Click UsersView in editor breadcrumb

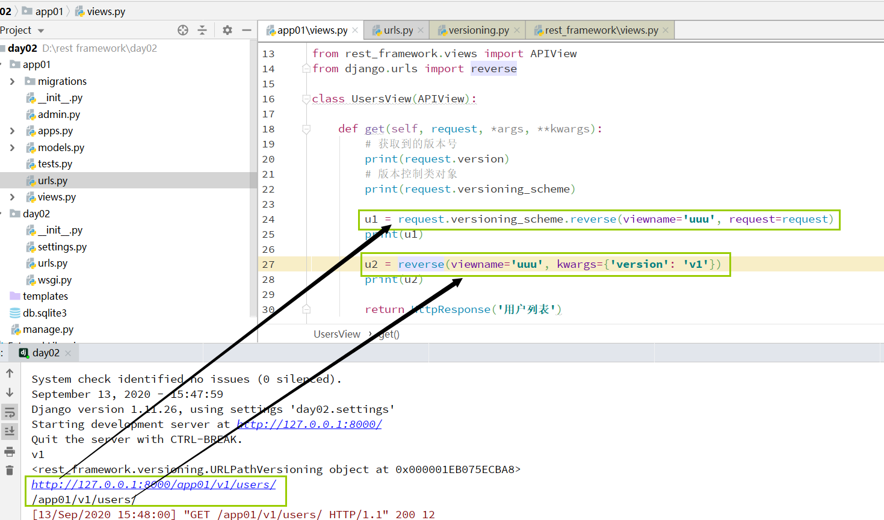pyautogui.click(x=337, y=334)
